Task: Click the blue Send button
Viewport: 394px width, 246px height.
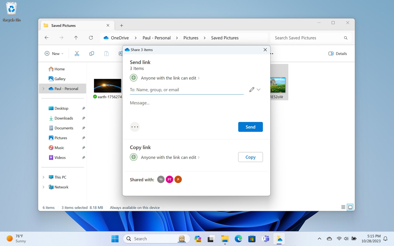Action: click(250, 127)
